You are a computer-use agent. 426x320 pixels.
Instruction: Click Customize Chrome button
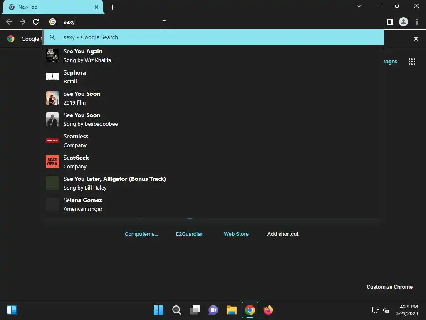[x=389, y=287]
